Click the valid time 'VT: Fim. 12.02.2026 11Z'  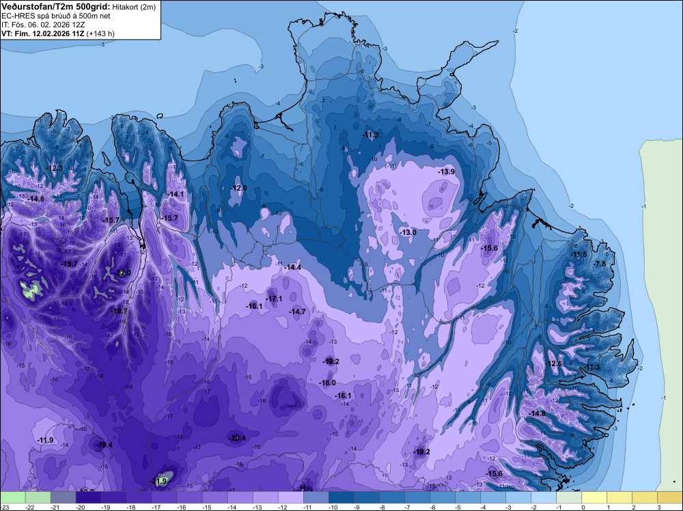click(42, 33)
